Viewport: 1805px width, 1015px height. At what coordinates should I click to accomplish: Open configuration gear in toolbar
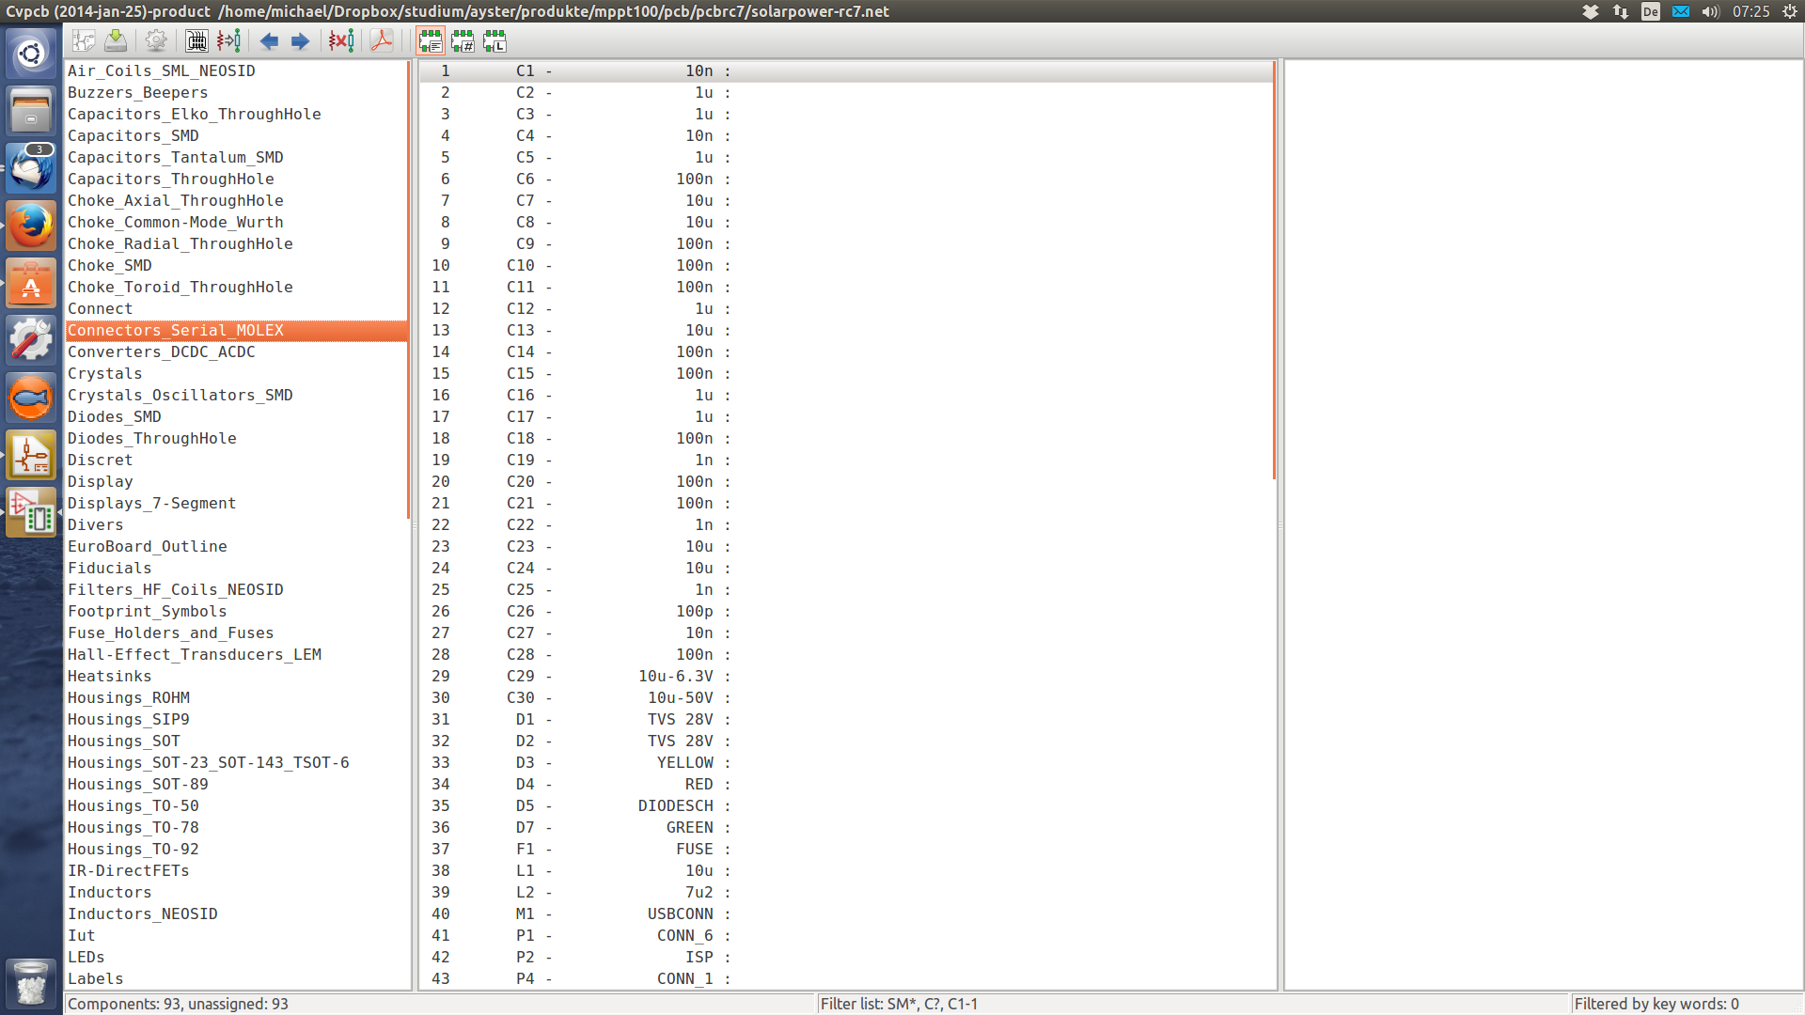coord(156,40)
